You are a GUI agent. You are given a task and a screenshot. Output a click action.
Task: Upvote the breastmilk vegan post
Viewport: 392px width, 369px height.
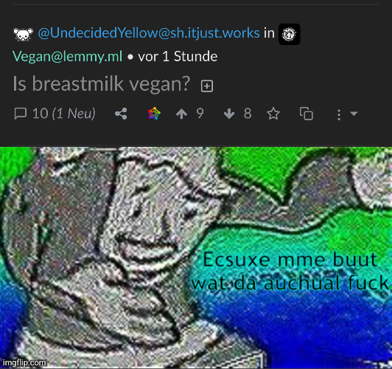[181, 114]
